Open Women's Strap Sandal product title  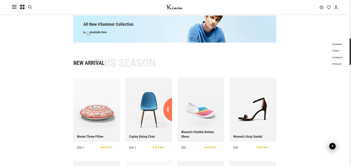pyautogui.click(x=247, y=137)
